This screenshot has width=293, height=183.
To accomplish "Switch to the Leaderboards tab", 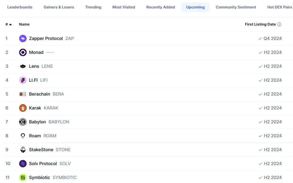I will 20,7.
